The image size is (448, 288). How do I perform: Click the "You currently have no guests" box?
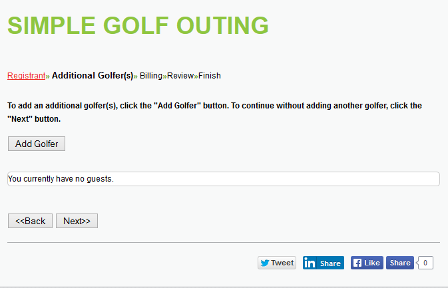click(224, 179)
